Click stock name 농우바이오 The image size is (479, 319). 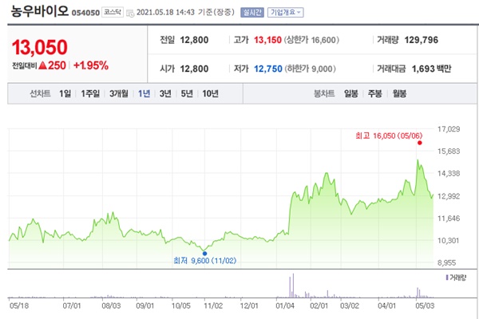click(40, 11)
